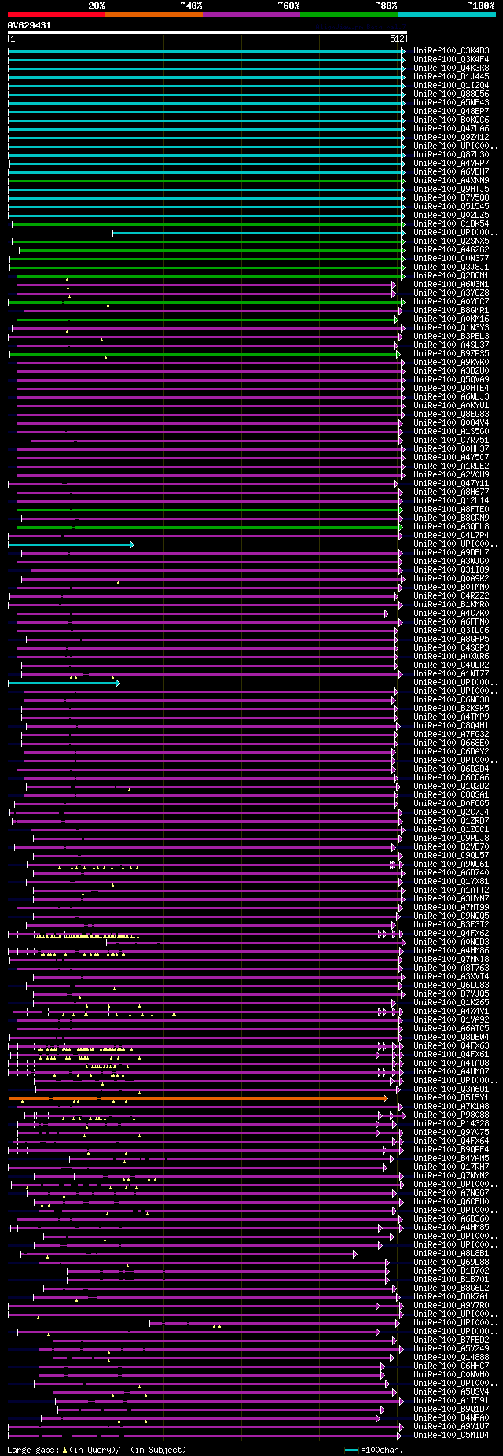503x1456 pixels.
Task: Select label UniRef100_A4XNN9
Action: [451, 181]
